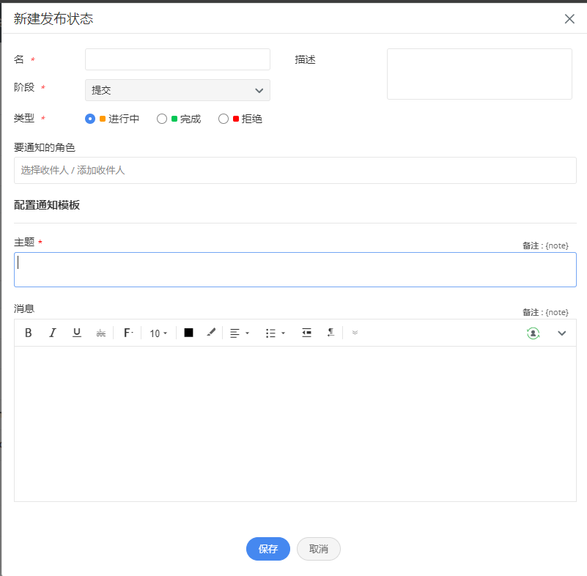Screen dimensions: 587x576
Task: Open the 阶段 dropdown showing 提交
Action: [177, 90]
